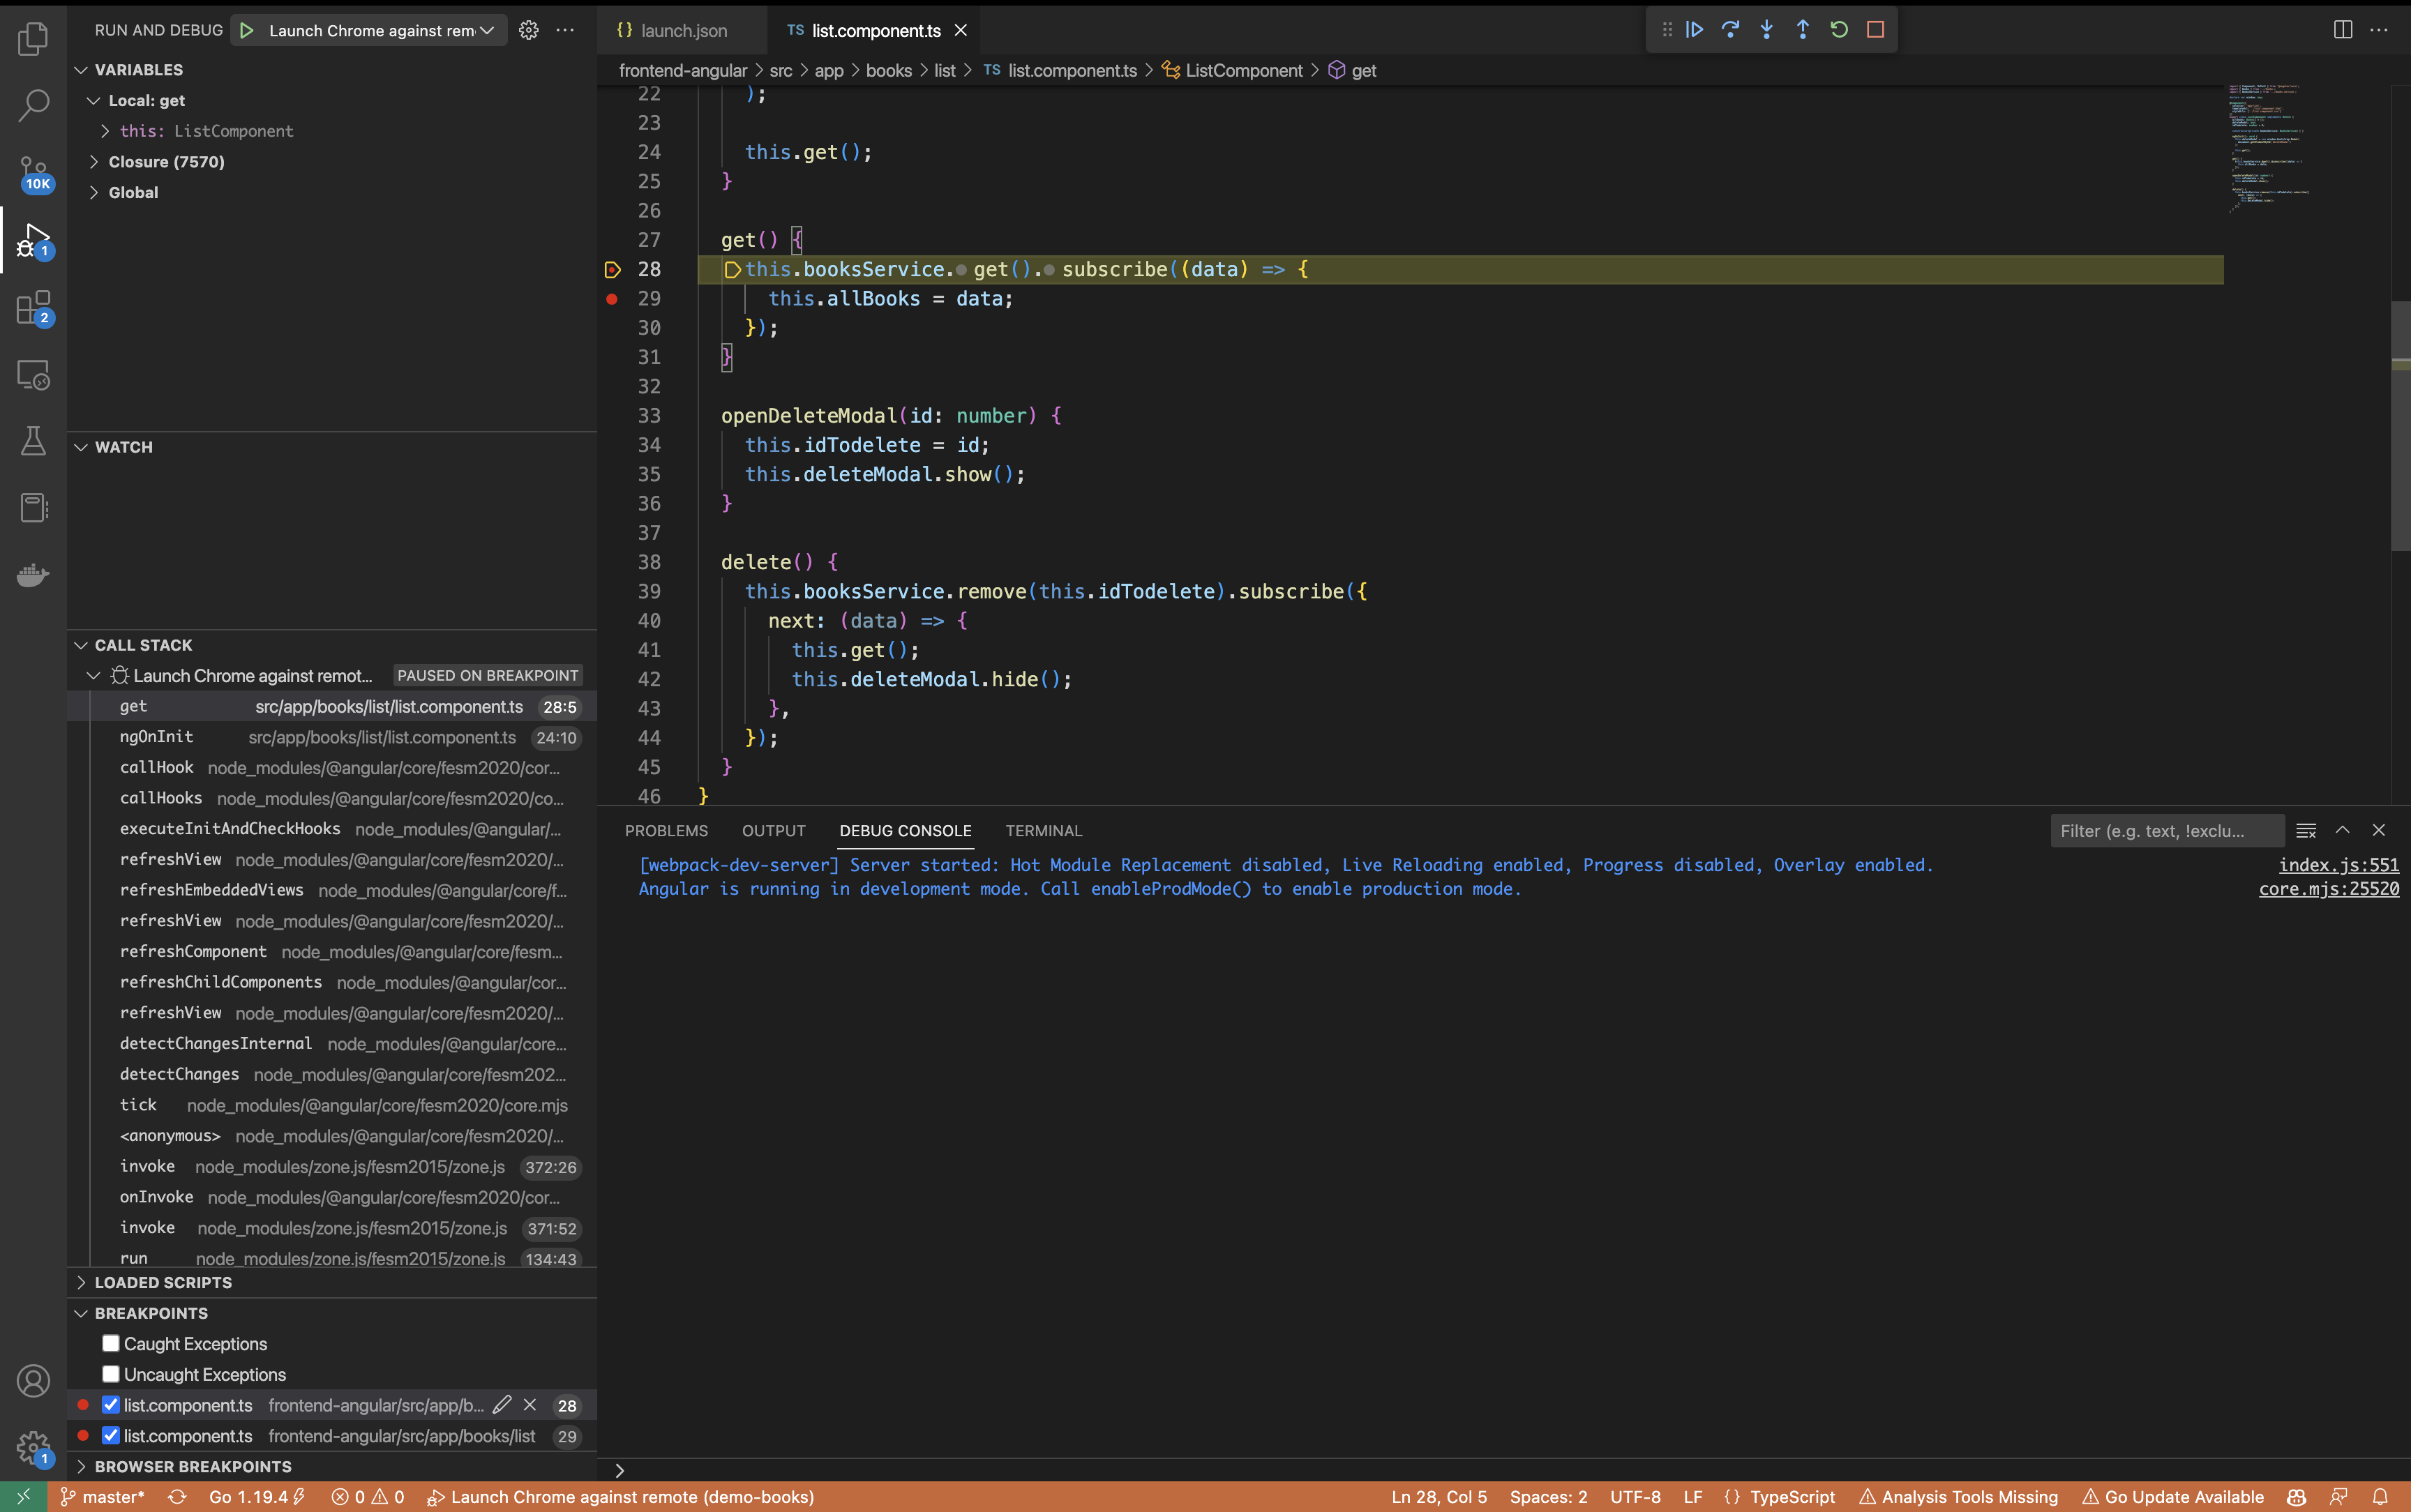The width and height of the screenshot is (2411, 1512).
Task: Open the index.js:551 source link
Action: click(2338, 865)
